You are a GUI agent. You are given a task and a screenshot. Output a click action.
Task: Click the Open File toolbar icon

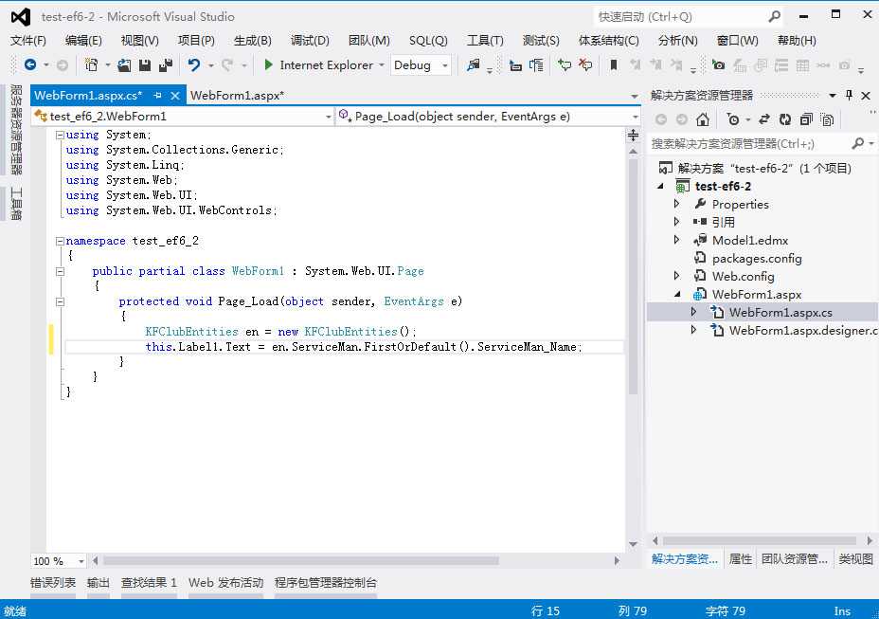click(x=124, y=65)
